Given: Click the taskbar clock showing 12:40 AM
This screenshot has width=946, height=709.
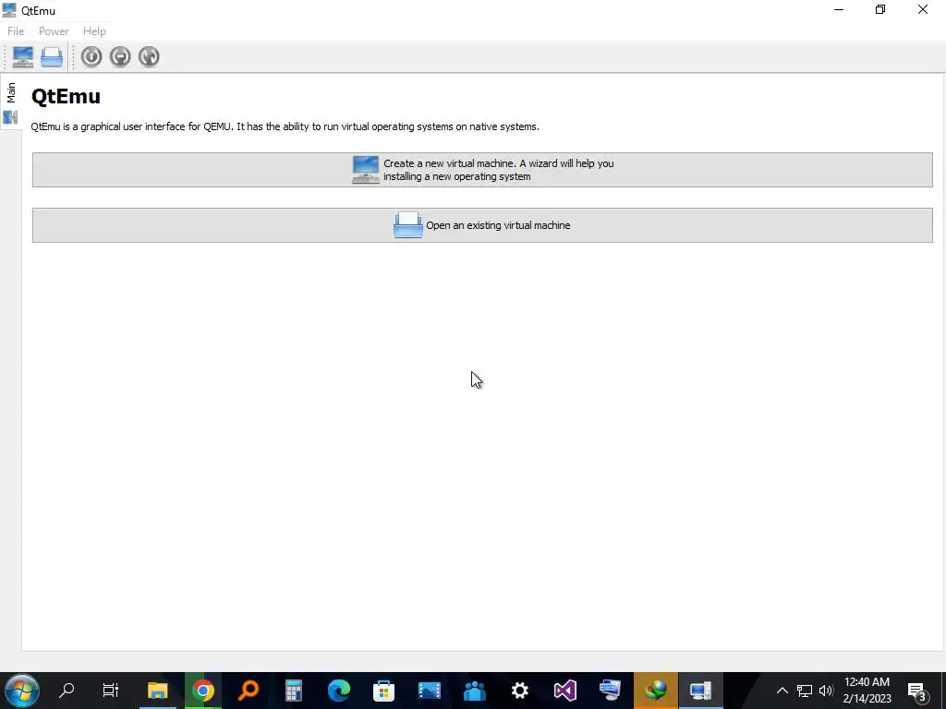Looking at the screenshot, I should [x=867, y=691].
